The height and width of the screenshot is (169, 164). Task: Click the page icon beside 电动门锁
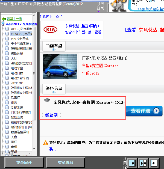(7, 73)
